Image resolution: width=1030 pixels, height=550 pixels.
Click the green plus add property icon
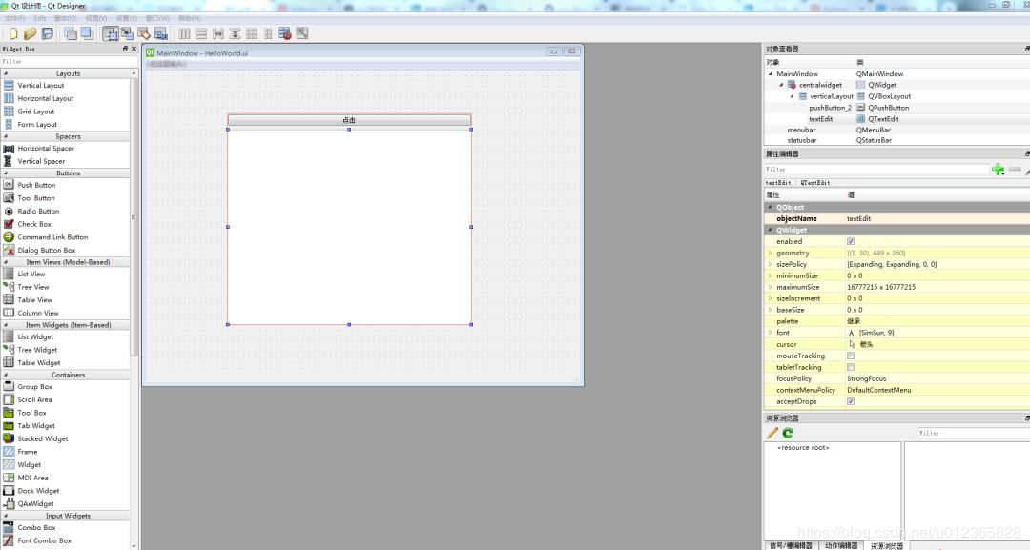pos(998,170)
